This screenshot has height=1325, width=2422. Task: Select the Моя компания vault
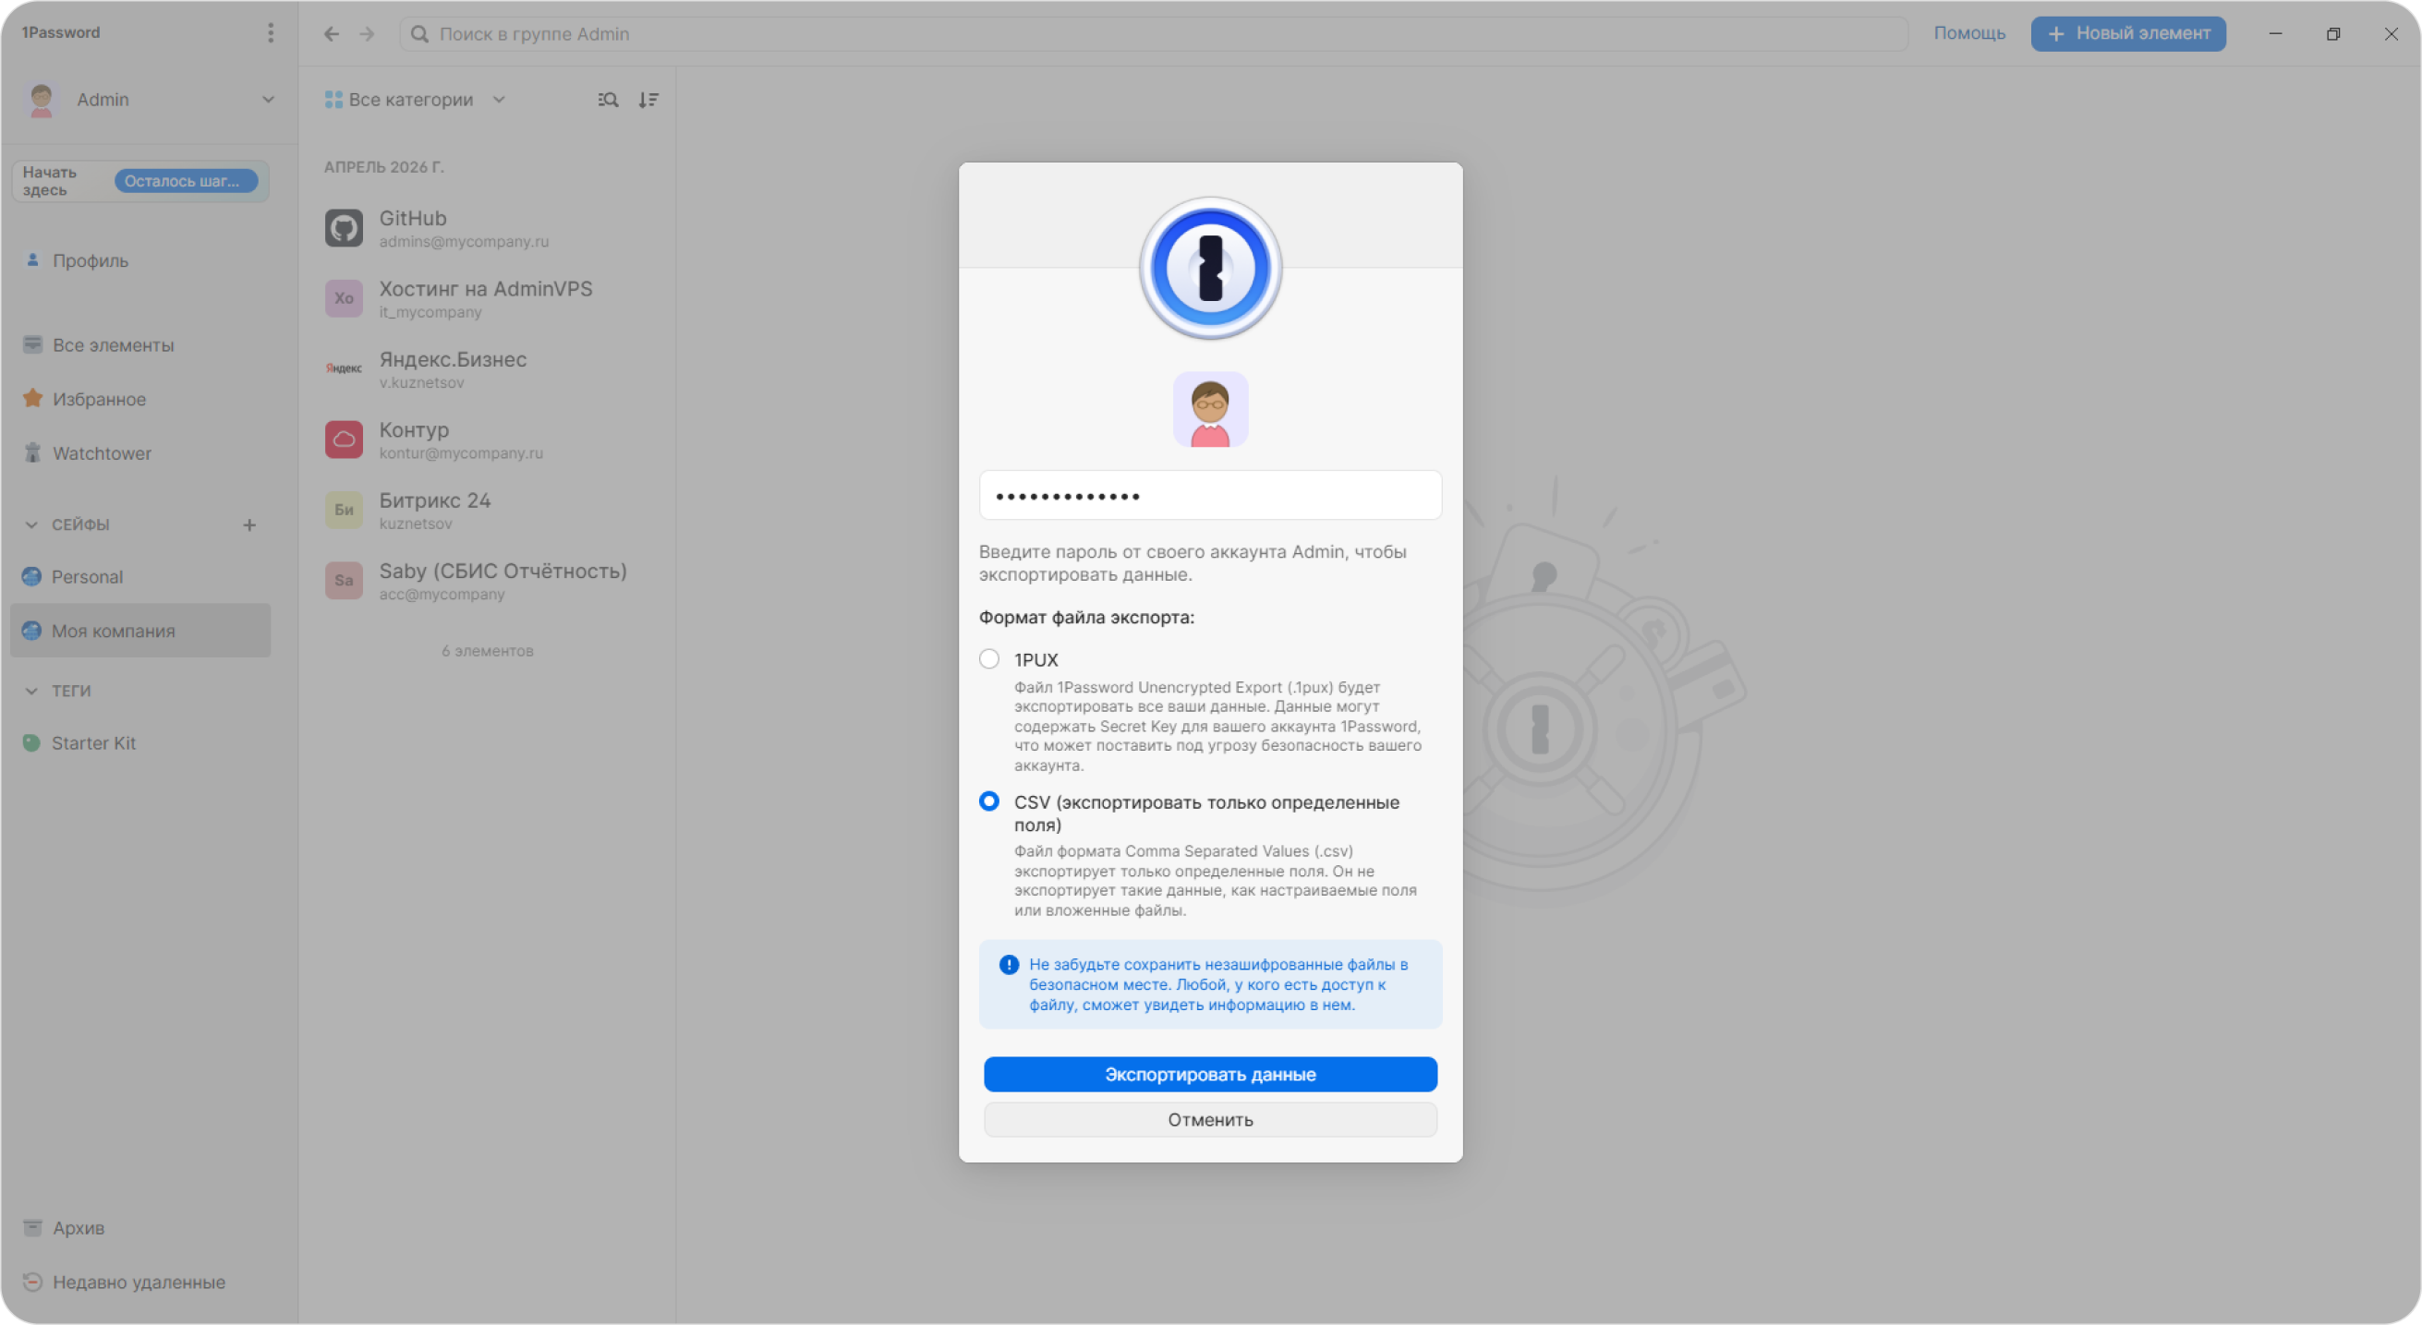click(139, 631)
